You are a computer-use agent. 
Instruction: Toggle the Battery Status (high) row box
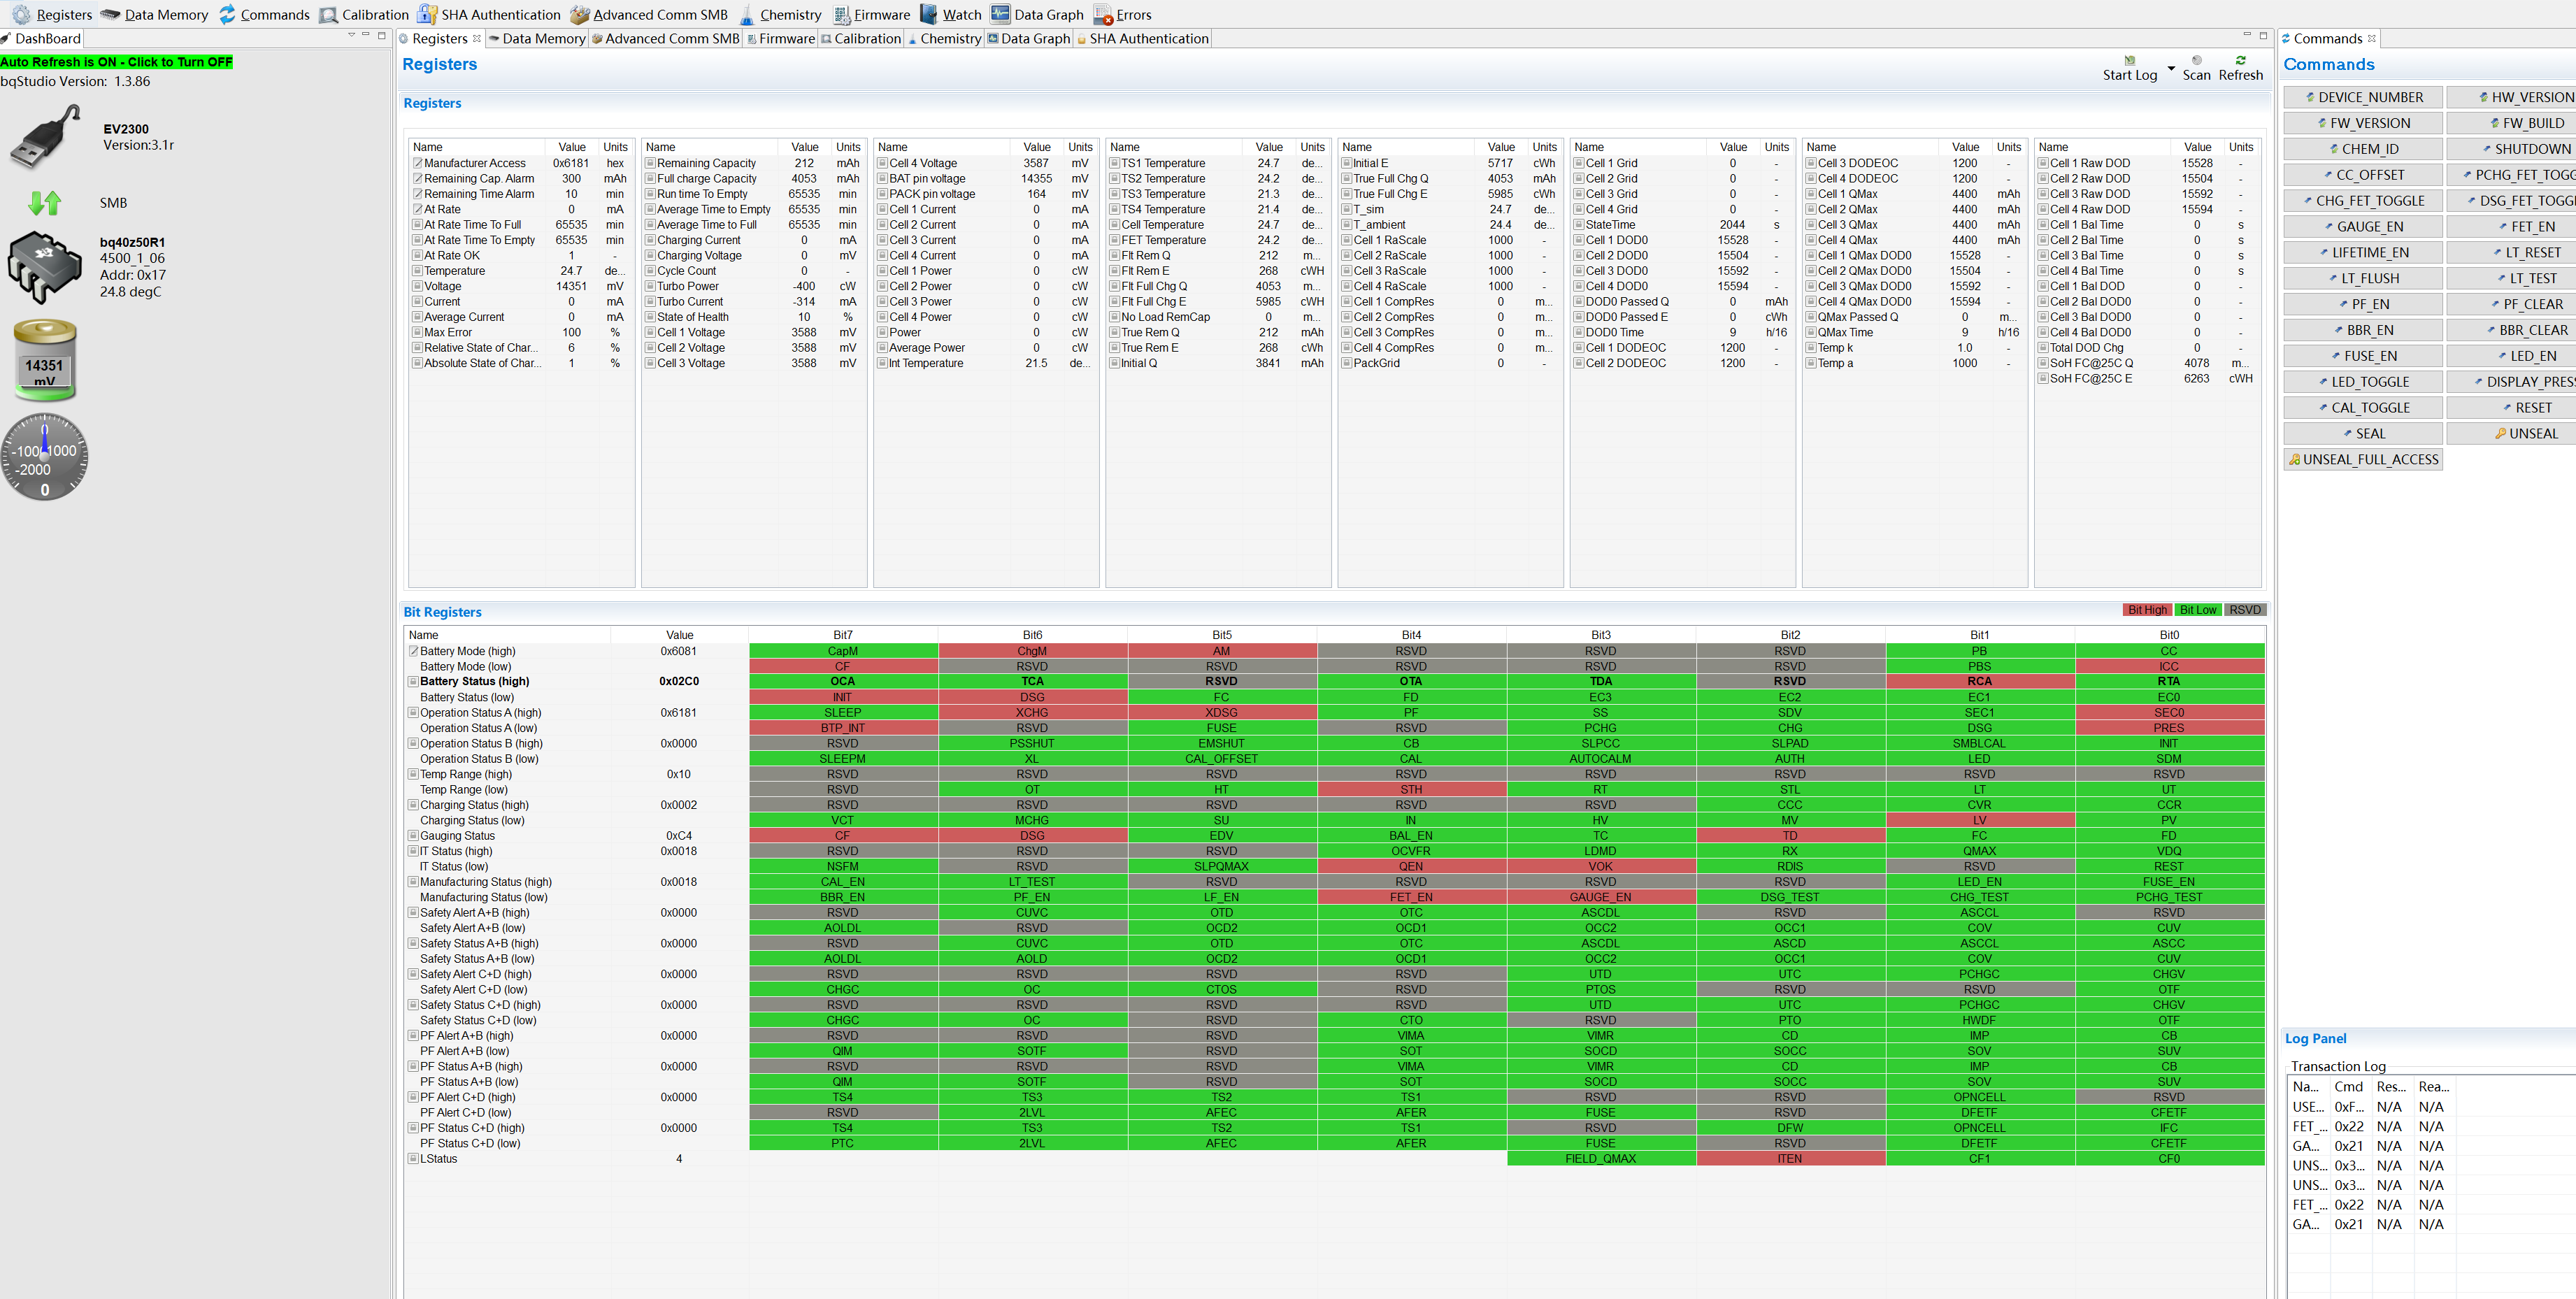pos(413,682)
